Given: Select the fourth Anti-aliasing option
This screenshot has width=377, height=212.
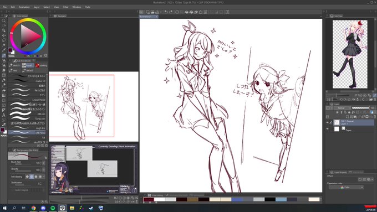Looking at the screenshot, I should pyautogui.click(x=40, y=177).
